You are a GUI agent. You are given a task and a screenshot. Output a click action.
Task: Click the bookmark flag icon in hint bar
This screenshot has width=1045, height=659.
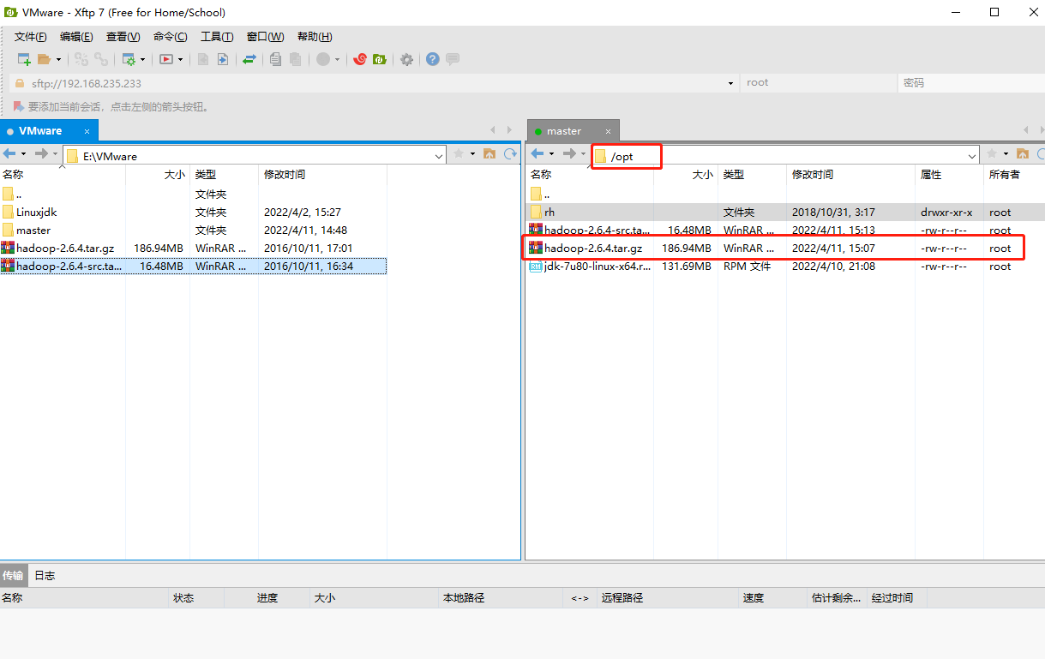click(x=18, y=107)
